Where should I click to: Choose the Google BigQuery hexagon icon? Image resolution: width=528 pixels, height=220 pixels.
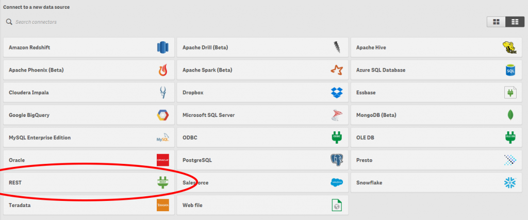coord(162,115)
